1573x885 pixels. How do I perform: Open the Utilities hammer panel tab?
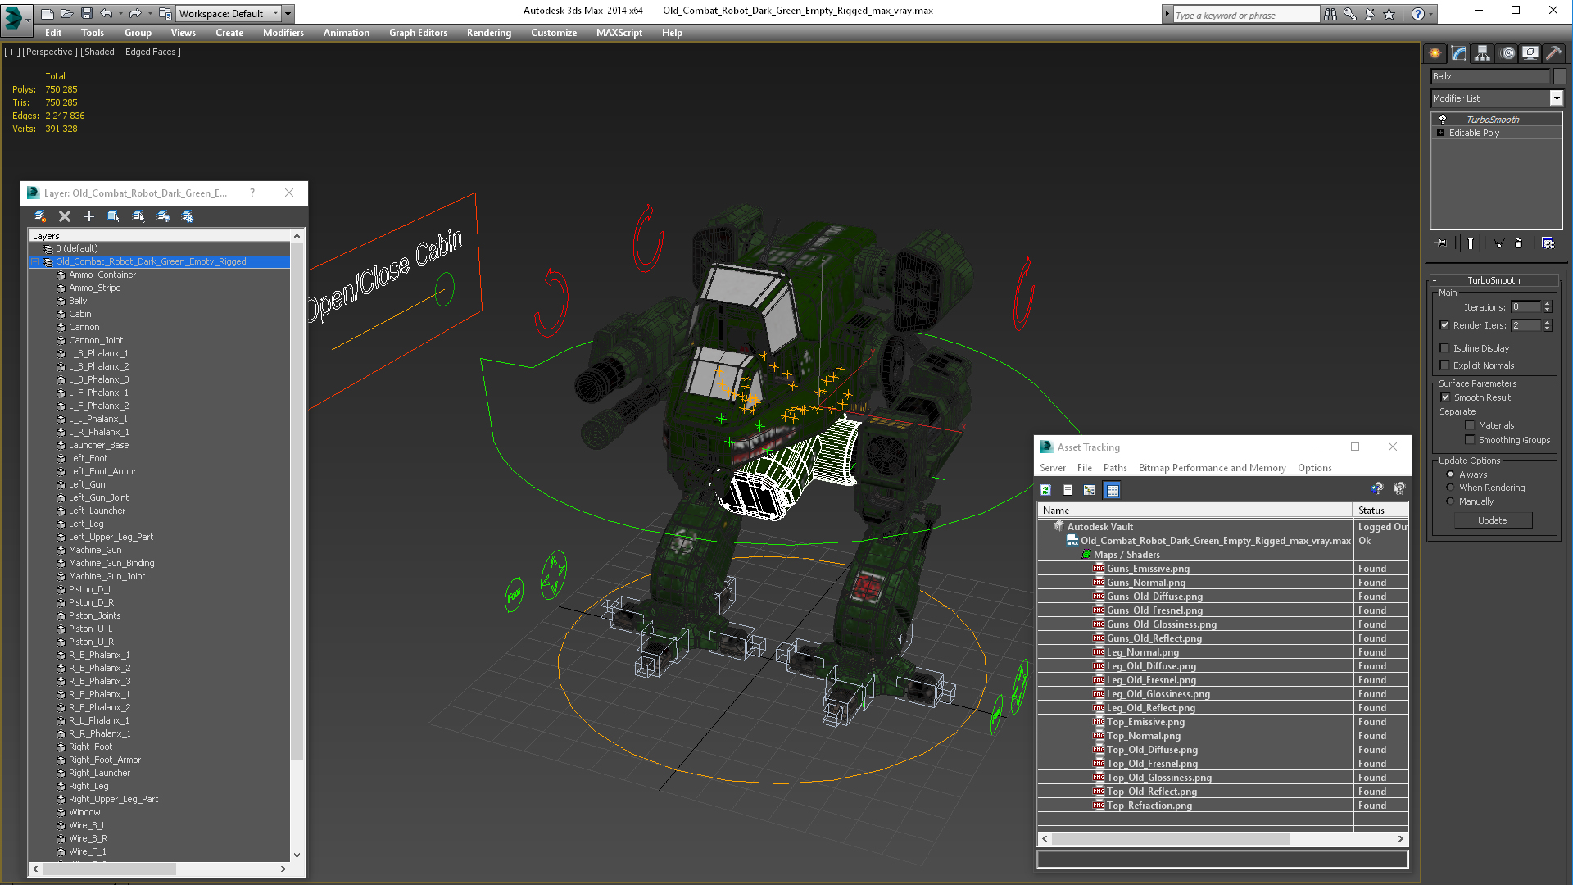[1553, 53]
